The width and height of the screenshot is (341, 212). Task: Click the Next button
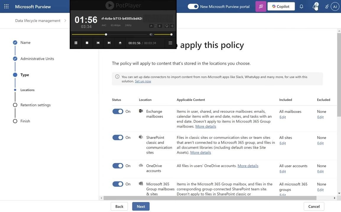(x=141, y=206)
